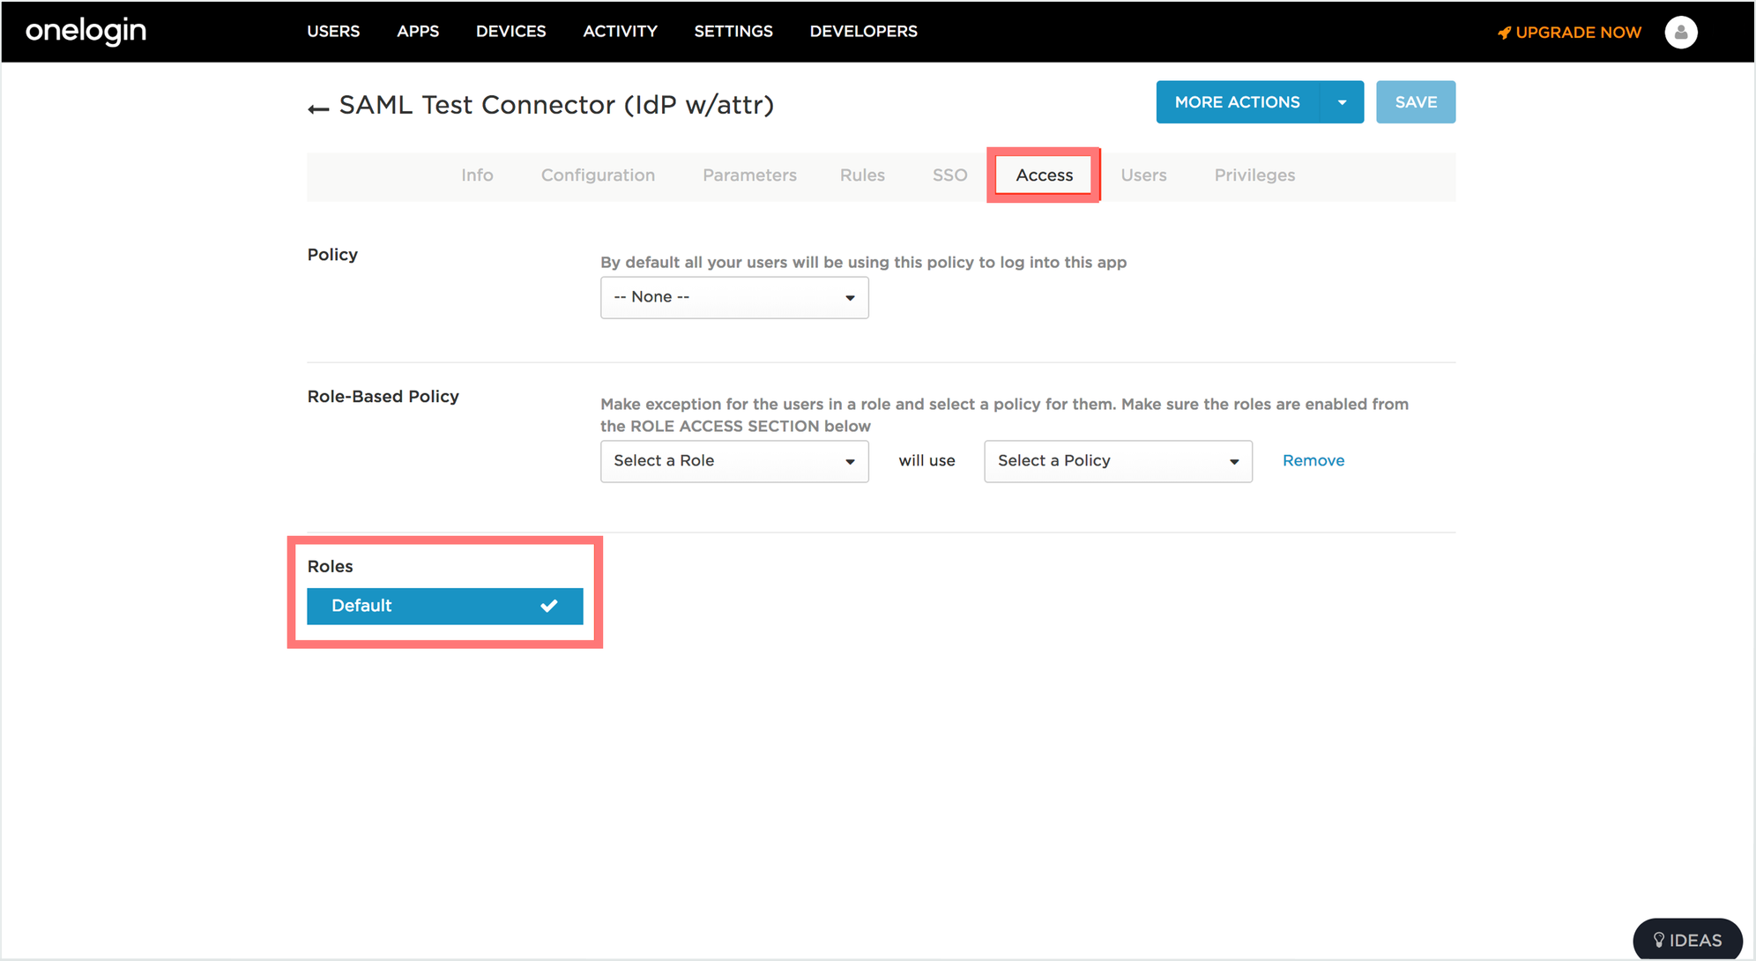Click the Remove link
Image resolution: width=1756 pixels, height=961 pixels.
point(1313,460)
